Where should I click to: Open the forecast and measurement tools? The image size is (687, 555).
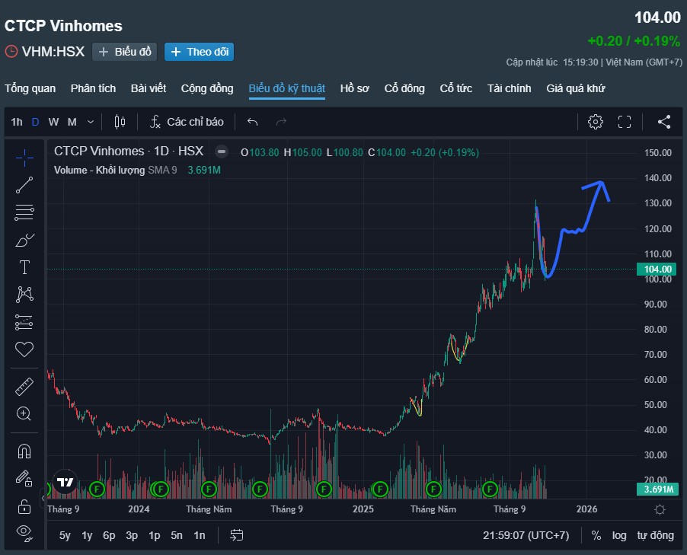pos(24,322)
